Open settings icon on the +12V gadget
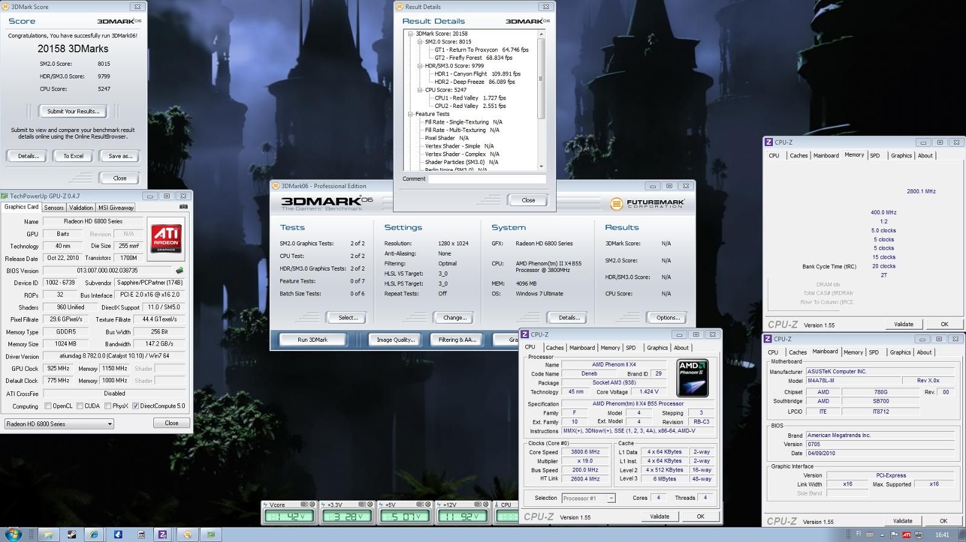The width and height of the screenshot is (966, 542). (479, 504)
